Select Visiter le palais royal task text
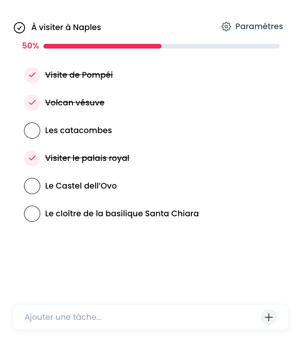 [87, 158]
